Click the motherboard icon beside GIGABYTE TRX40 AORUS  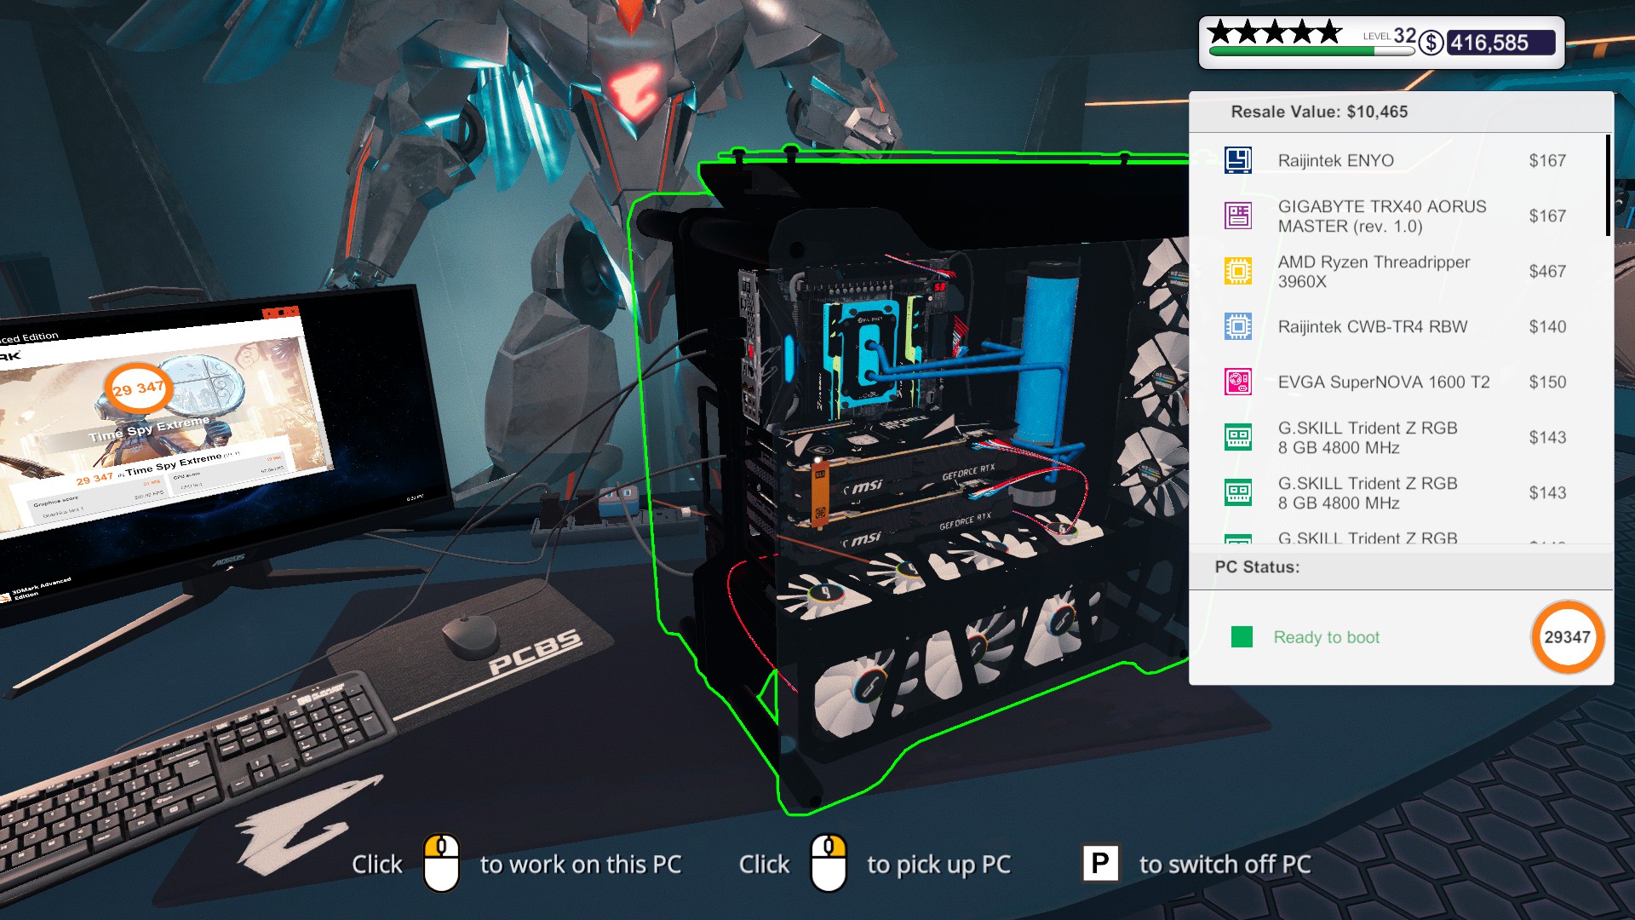[1238, 216]
